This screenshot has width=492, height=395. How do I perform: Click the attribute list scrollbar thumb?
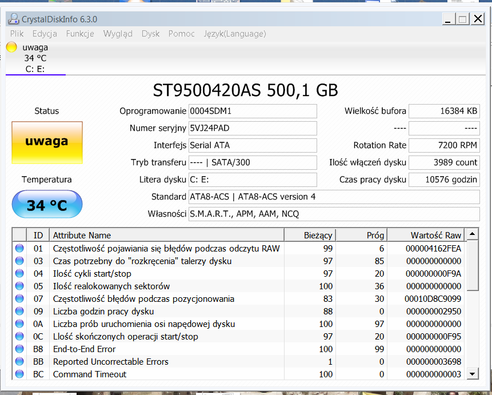click(472, 265)
